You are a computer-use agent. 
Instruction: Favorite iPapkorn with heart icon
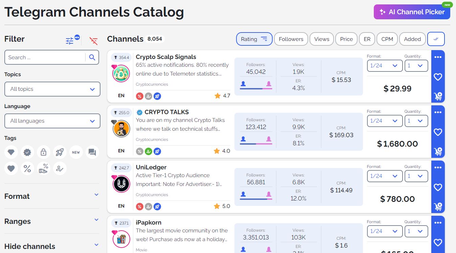438,243
